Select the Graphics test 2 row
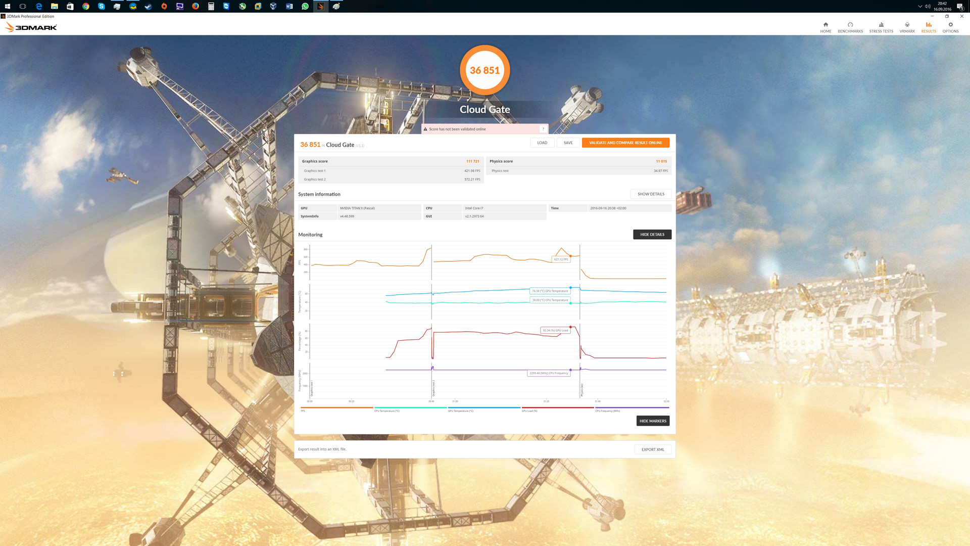This screenshot has width=970, height=546. (391, 179)
